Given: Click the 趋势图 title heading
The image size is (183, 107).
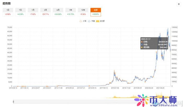Looking at the screenshot, I should 7,4.
